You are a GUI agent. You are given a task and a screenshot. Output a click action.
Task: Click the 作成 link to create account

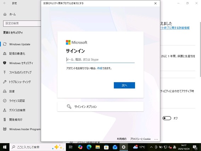[x=100, y=68]
